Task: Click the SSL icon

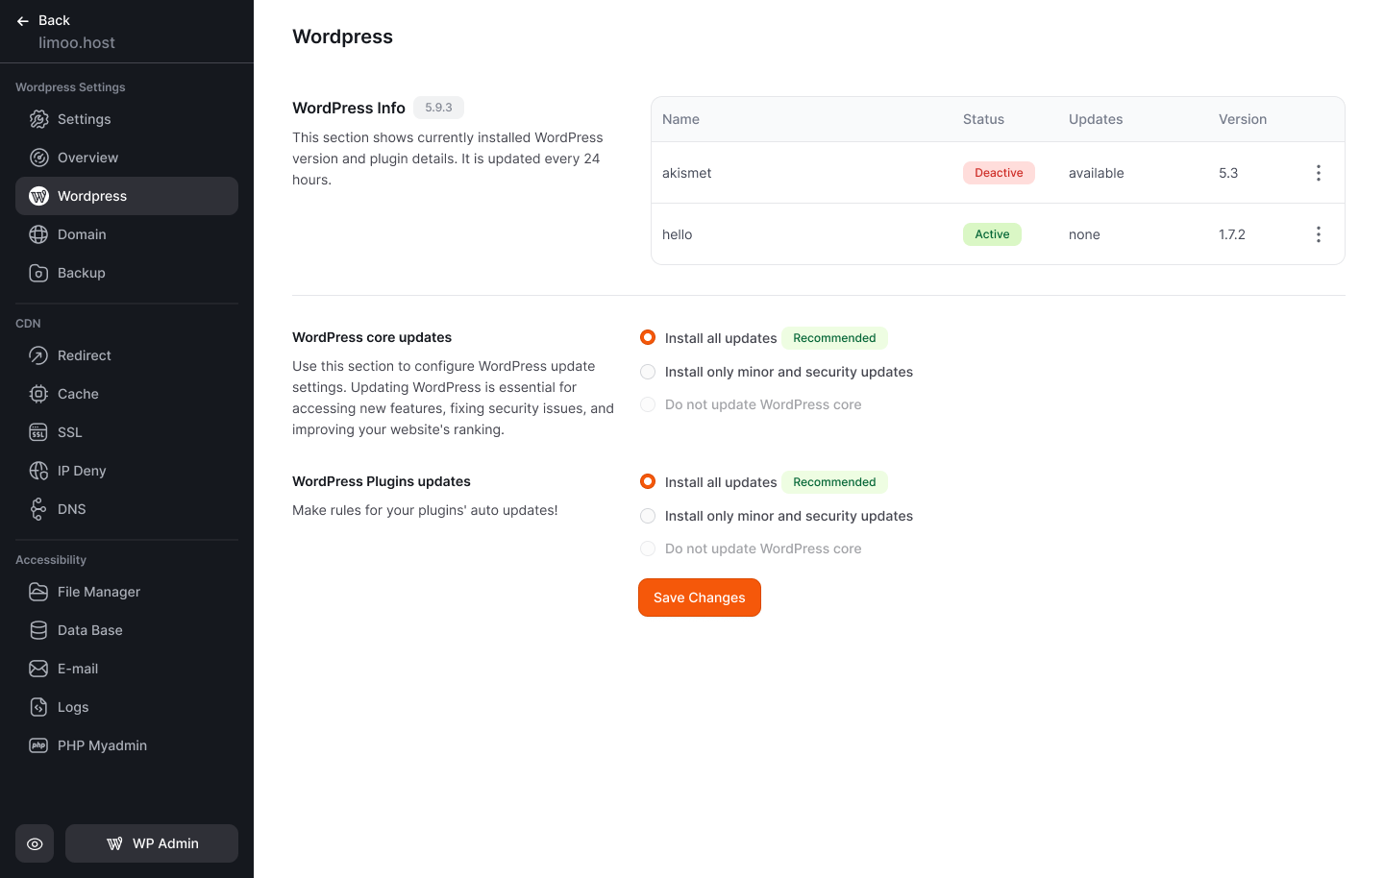Action: 38,432
